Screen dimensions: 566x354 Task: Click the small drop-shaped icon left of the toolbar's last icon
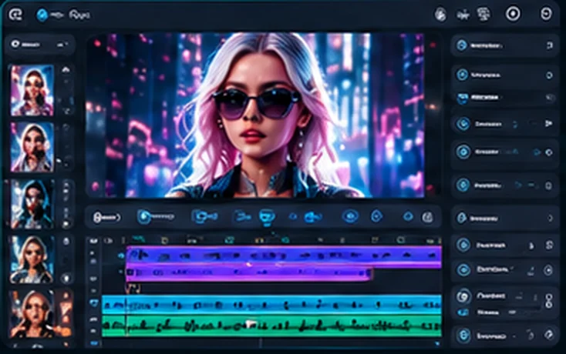408,216
